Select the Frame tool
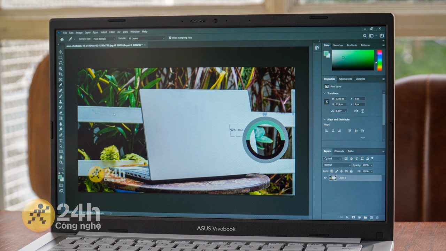446x251 pixels. (x=61, y=80)
